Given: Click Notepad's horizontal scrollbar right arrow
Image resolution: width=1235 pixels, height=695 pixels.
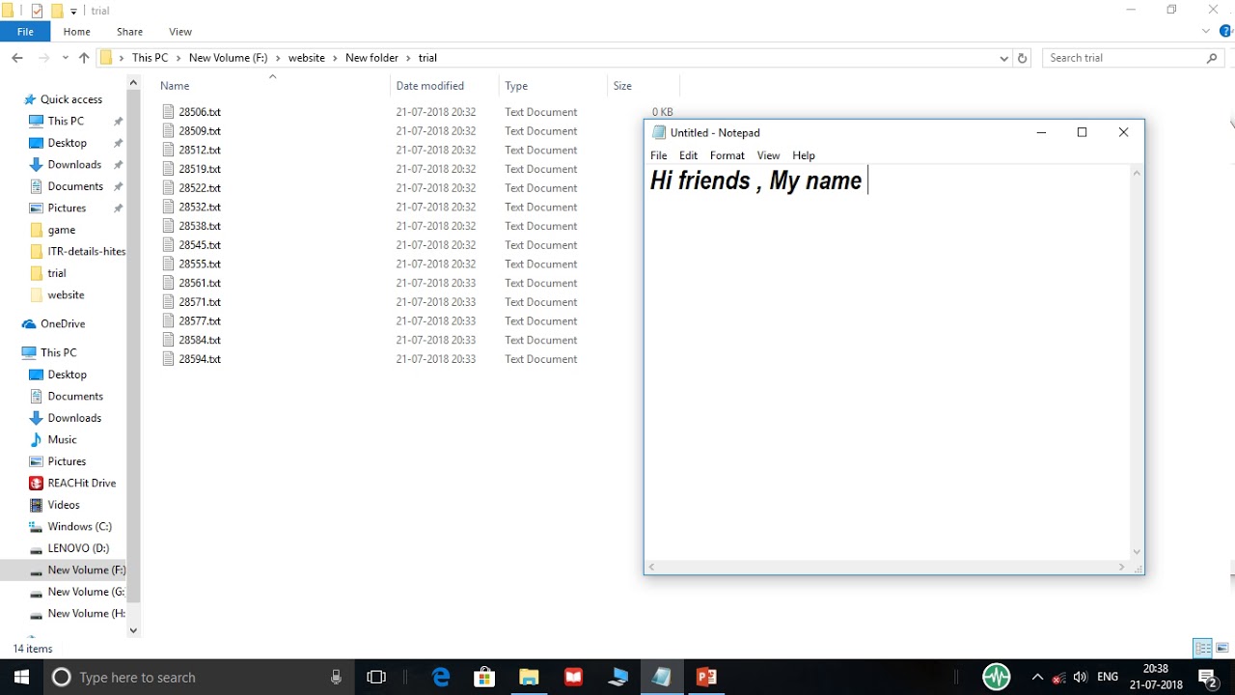Looking at the screenshot, I should pos(1122,568).
